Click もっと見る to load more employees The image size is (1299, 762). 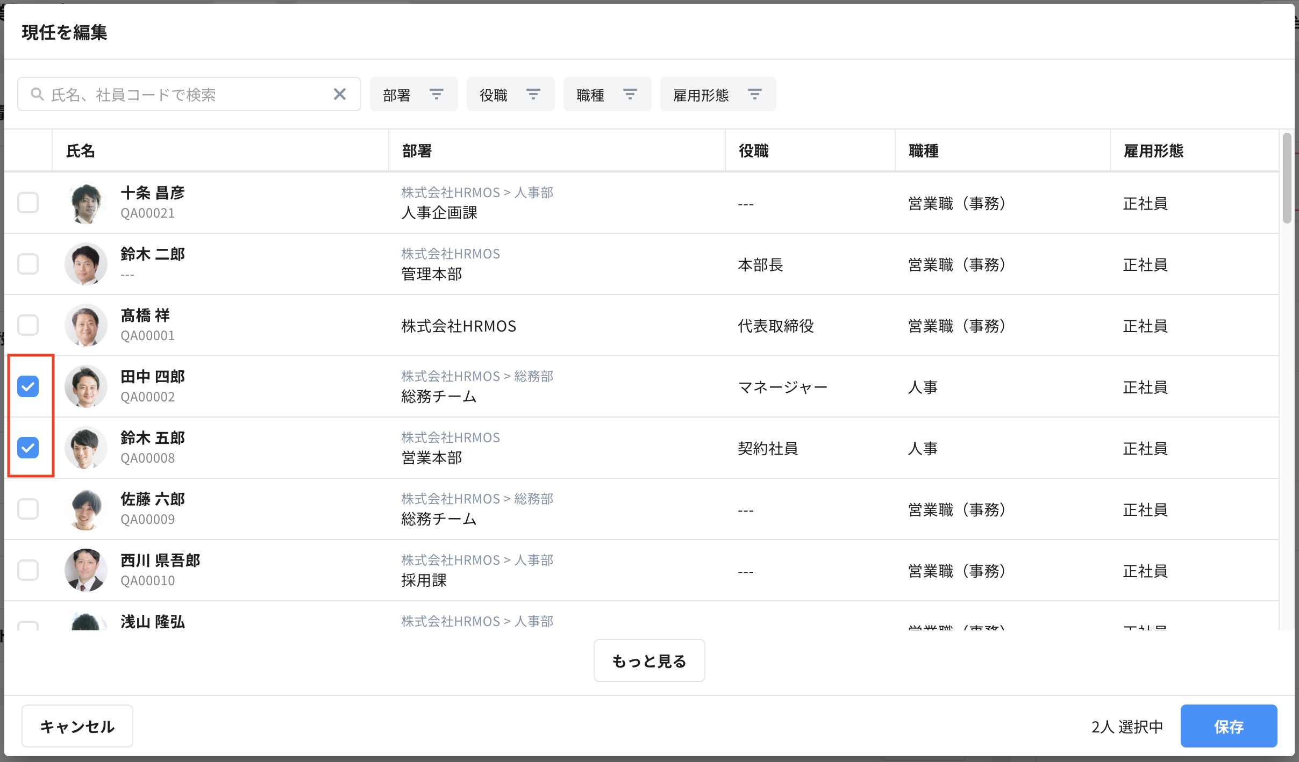(x=648, y=660)
